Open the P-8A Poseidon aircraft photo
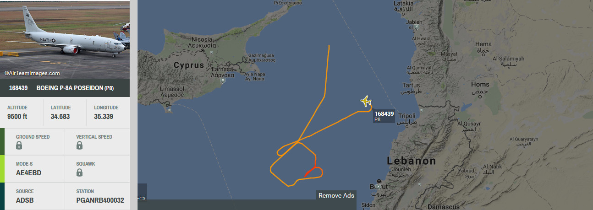This screenshot has width=593, height=210. coord(65,40)
